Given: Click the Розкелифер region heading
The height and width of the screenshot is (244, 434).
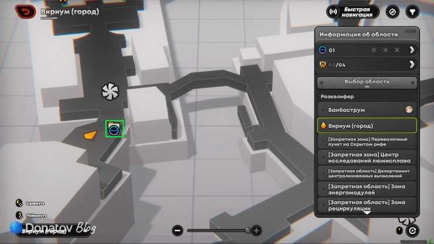Looking at the screenshot, I should pos(337,97).
